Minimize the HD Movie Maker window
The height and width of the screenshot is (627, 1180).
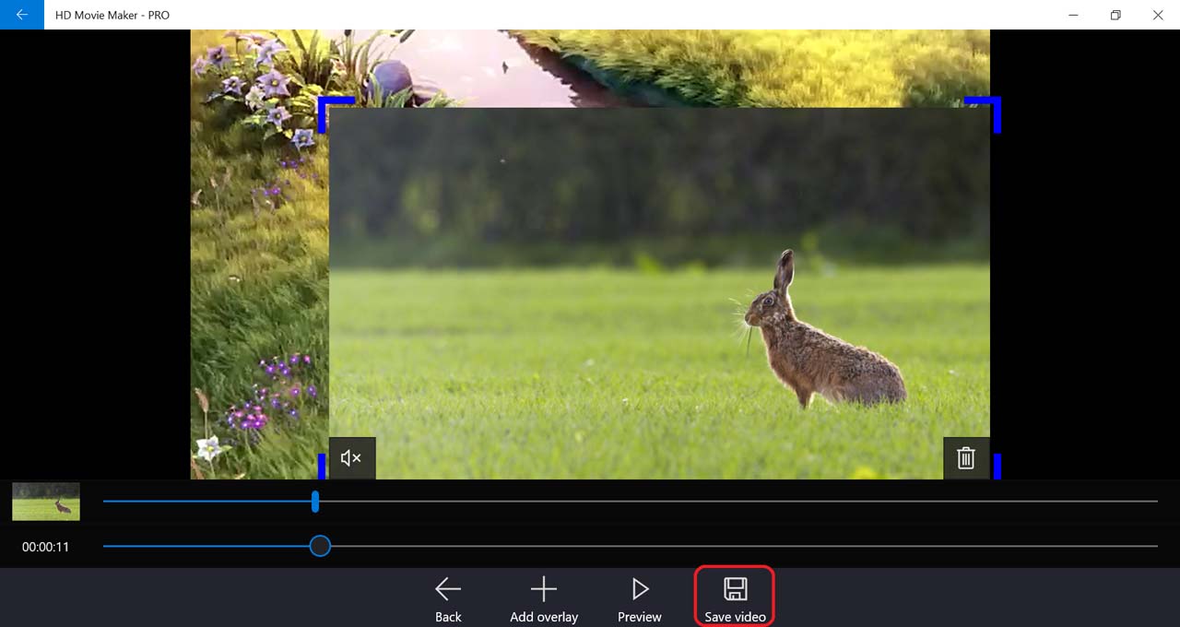[1073, 15]
